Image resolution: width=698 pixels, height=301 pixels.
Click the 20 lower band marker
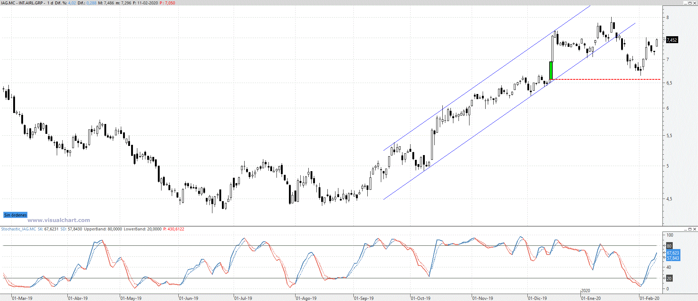point(669,278)
